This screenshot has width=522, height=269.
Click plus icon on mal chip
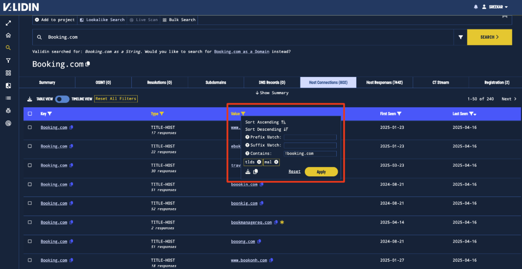(x=276, y=162)
